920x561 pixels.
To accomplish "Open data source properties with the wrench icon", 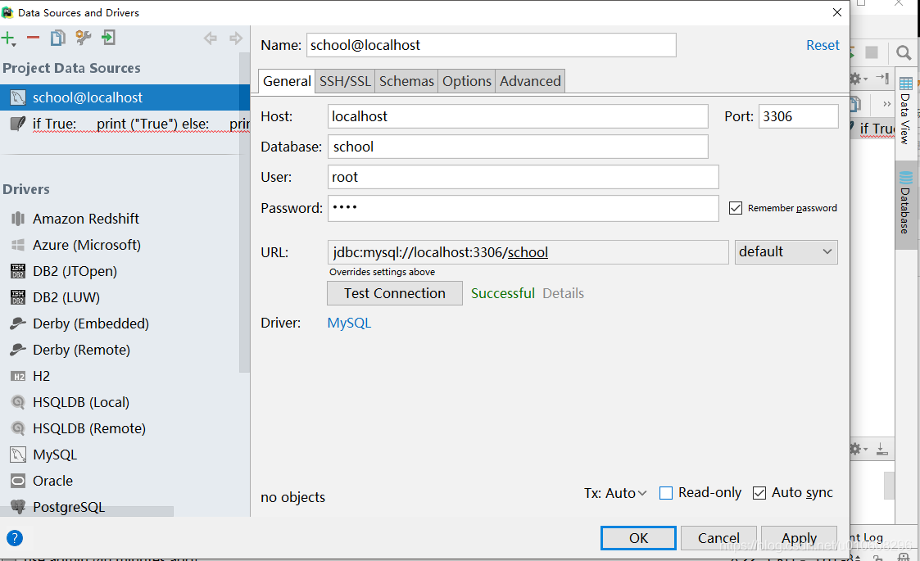I will (x=81, y=38).
